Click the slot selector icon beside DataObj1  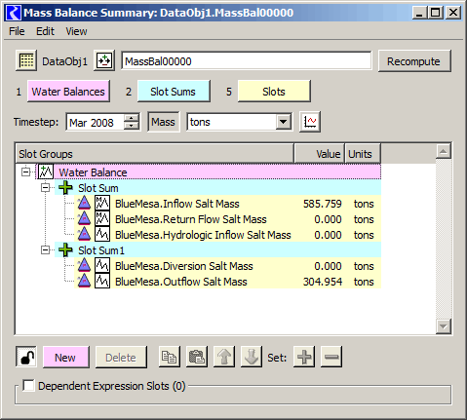click(x=104, y=60)
